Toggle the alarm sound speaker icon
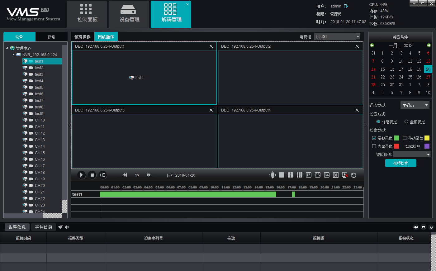Screen dimensions: 436x271 coord(67,227)
